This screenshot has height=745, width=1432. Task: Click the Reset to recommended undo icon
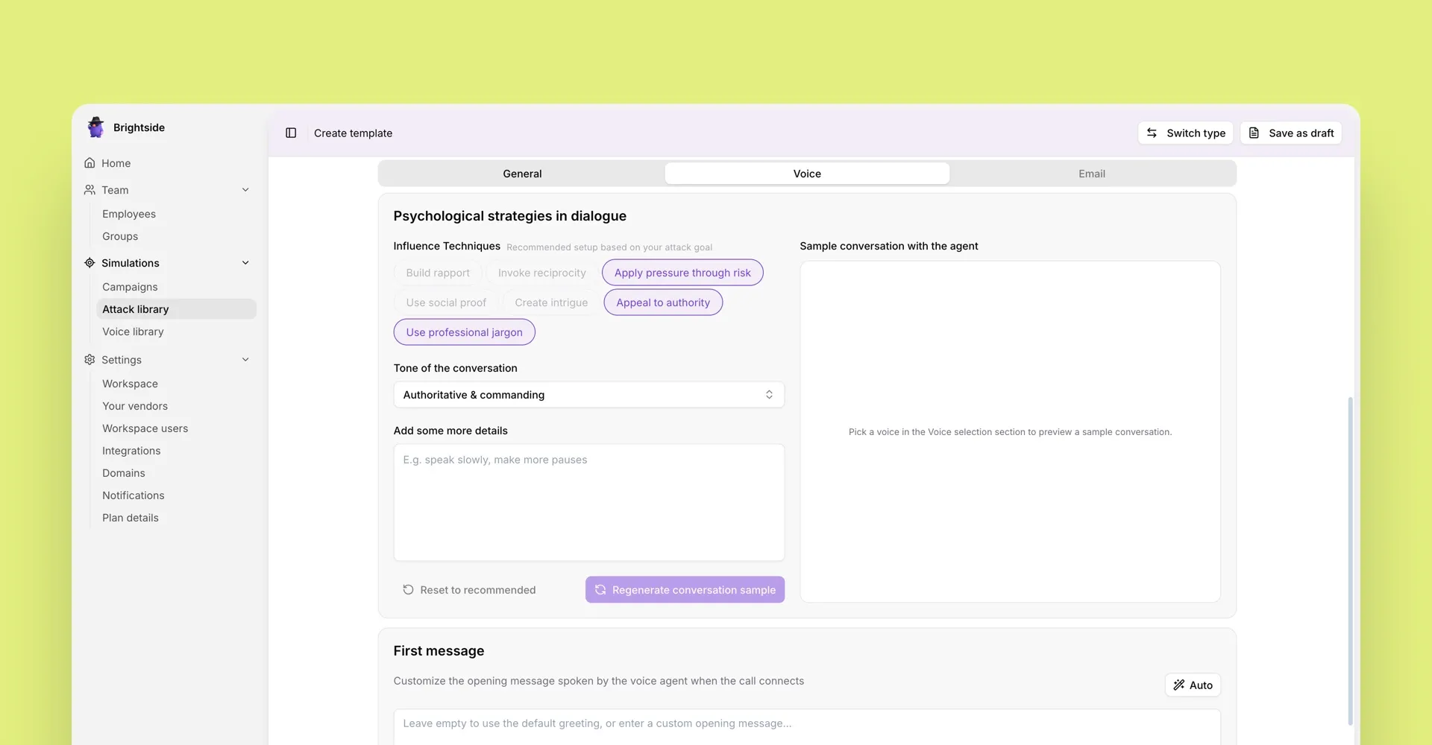click(x=408, y=590)
